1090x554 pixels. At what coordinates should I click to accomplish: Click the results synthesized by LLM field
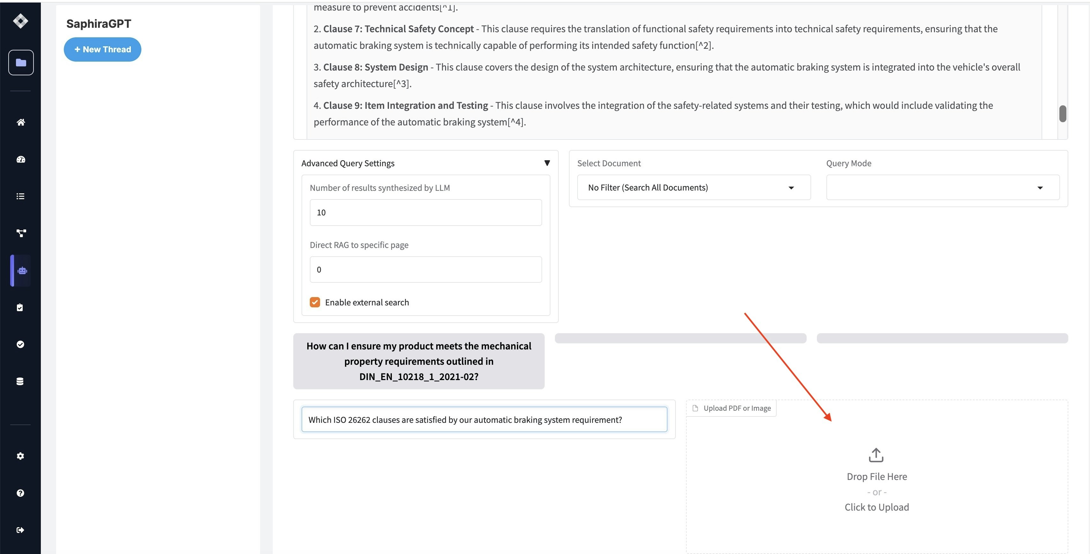pyautogui.click(x=425, y=213)
